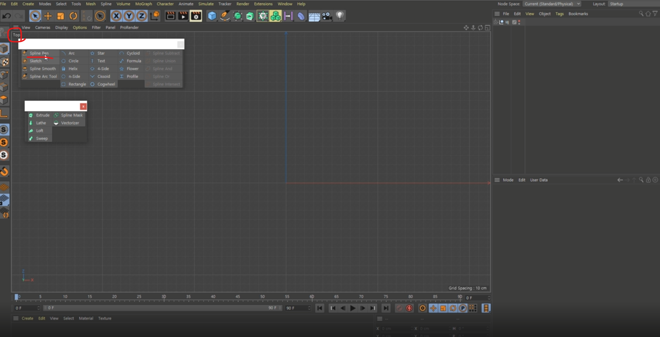Open the Render menu
The height and width of the screenshot is (337, 660).
click(x=243, y=4)
